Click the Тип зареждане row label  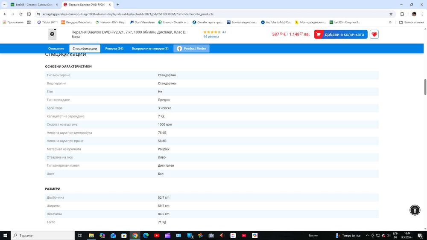[58, 100]
